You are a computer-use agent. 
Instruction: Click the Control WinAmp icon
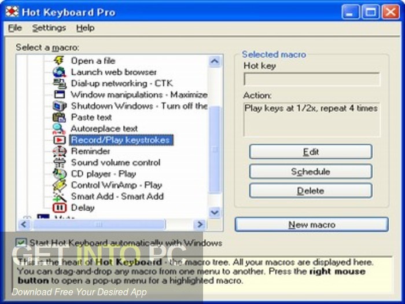click(60, 185)
